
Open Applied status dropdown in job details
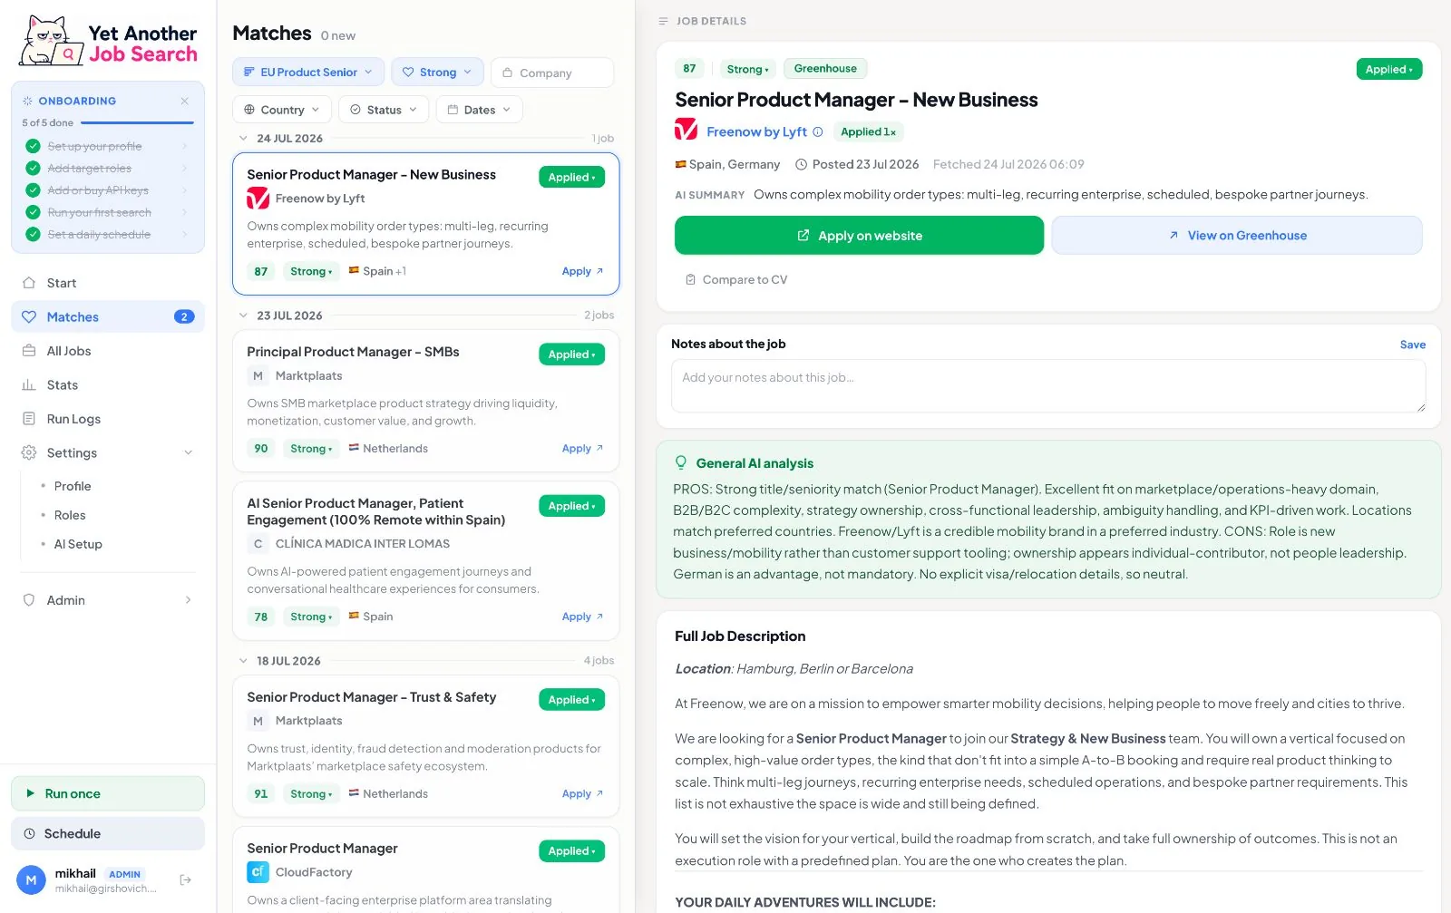(1389, 69)
